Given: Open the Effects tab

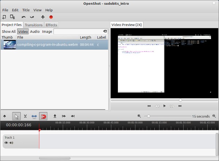Looking at the screenshot, I should point(51,25).
